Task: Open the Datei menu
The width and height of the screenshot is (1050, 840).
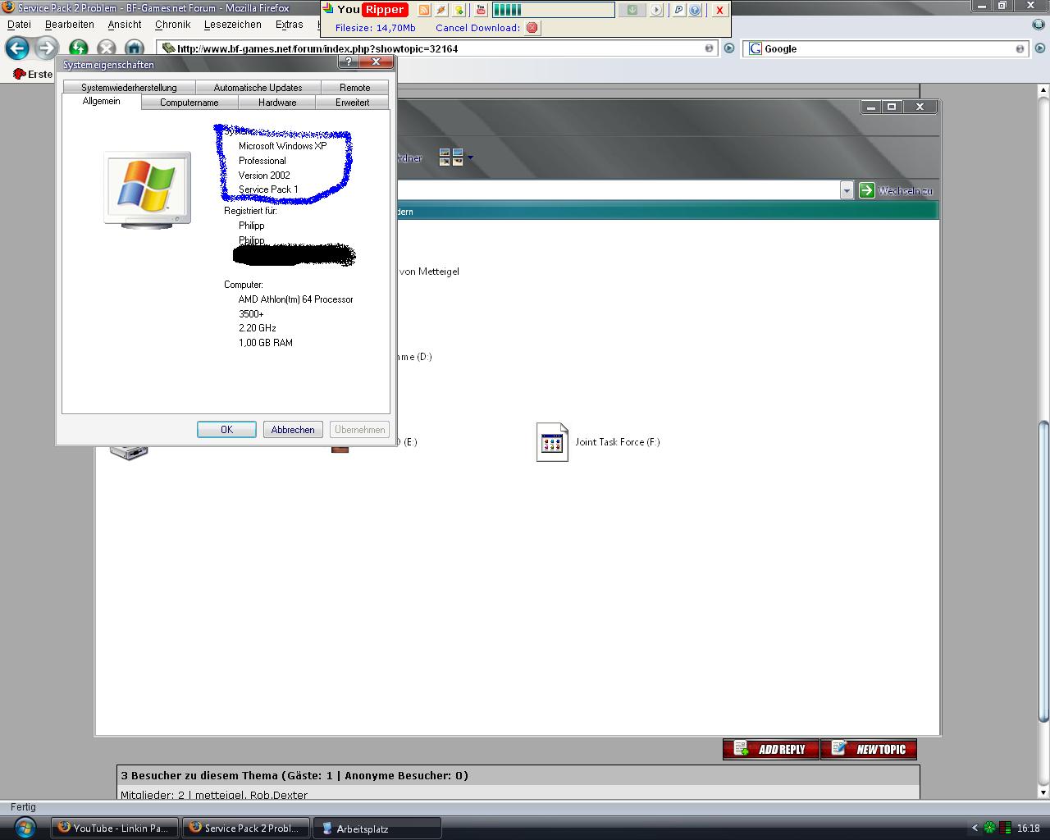Action: point(19,25)
